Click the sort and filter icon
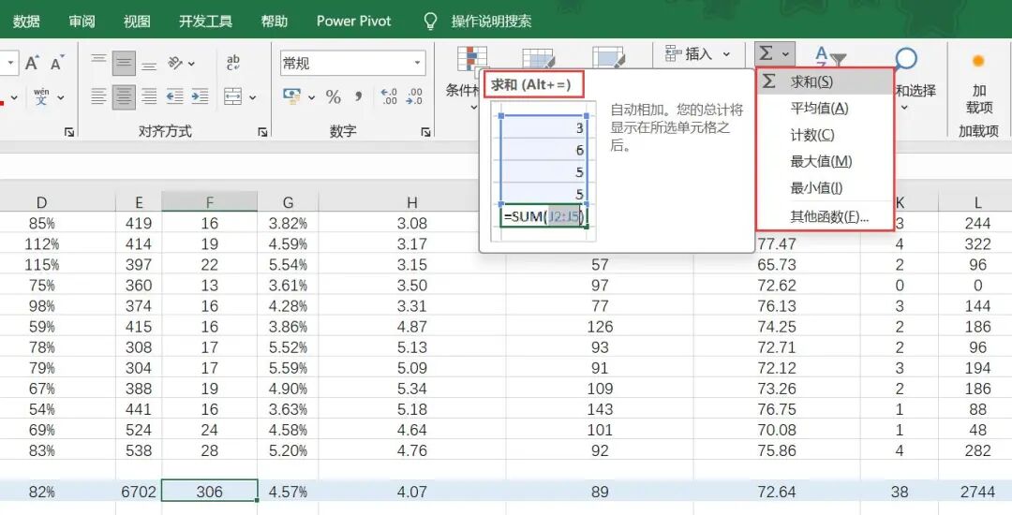 [830, 56]
